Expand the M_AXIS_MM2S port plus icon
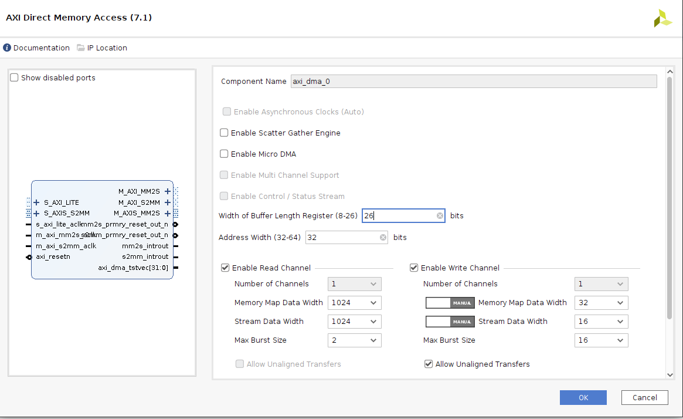Screen dimensions: 683x419 pyautogui.click(x=168, y=213)
